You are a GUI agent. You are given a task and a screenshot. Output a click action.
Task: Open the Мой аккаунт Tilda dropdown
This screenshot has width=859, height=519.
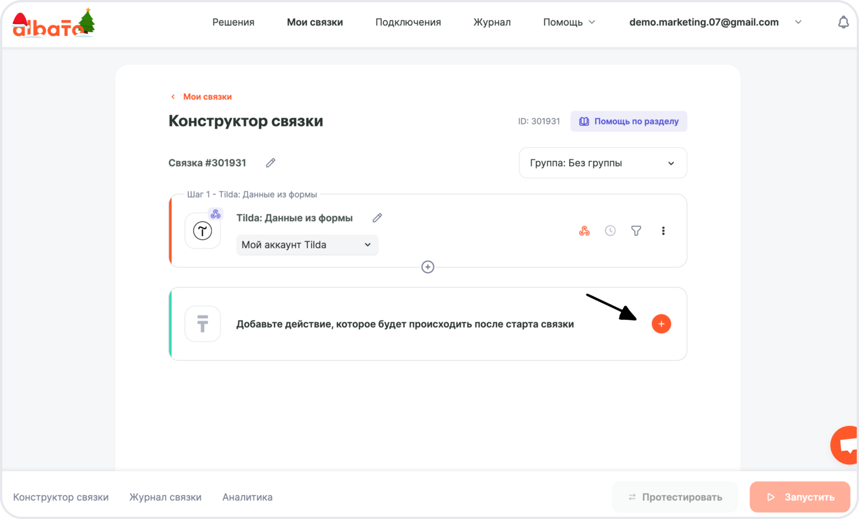click(307, 245)
